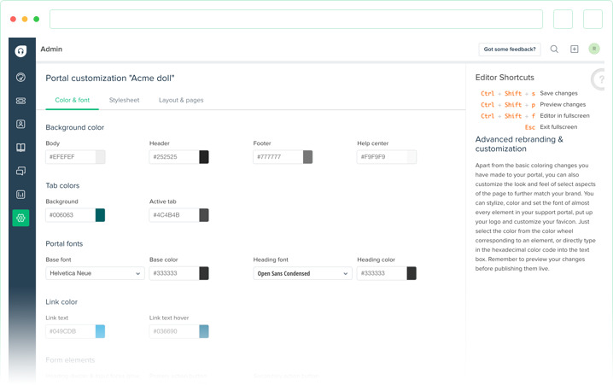The width and height of the screenshot is (613, 385).
Task: Focus the Link text hex field #049CDB
Action: (71, 331)
